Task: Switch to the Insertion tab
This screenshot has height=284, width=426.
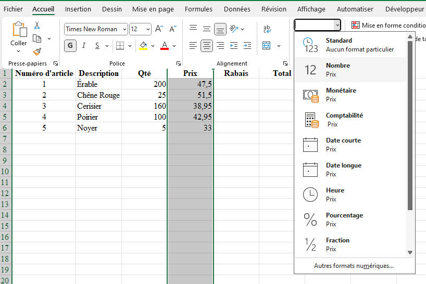Action: (x=78, y=9)
